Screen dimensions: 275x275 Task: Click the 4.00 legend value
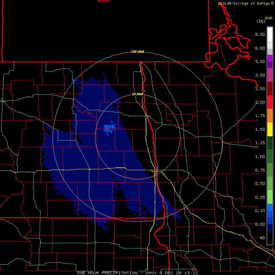click(x=260, y=61)
